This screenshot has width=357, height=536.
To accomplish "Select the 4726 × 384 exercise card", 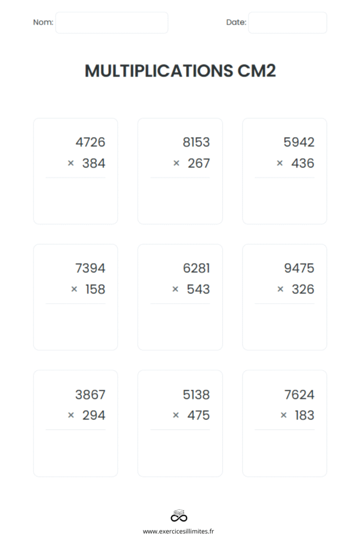I will coord(75,171).
